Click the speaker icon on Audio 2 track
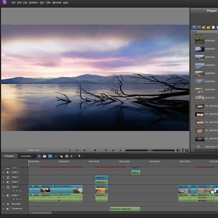Image resolution: width=218 pixels, height=218 pixels. (8, 182)
